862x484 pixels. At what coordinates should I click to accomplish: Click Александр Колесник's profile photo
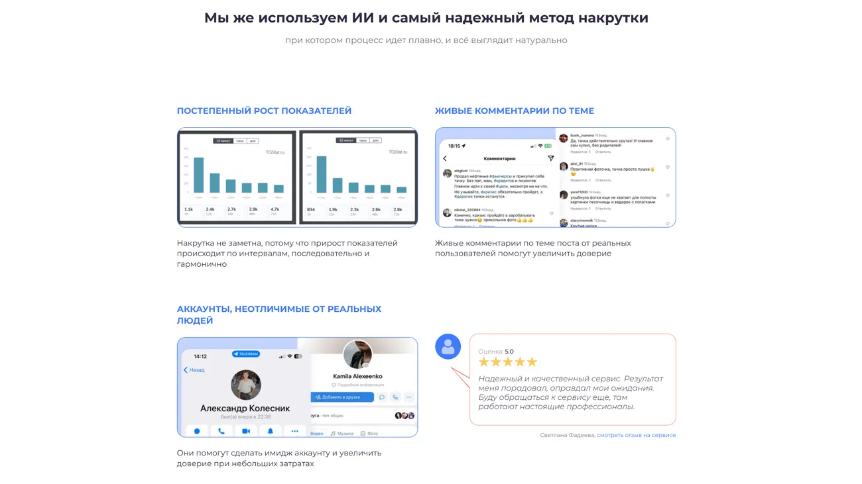(x=245, y=385)
